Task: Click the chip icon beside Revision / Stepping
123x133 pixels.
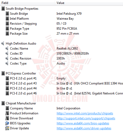Action: pyautogui.click(x=7, y=24)
